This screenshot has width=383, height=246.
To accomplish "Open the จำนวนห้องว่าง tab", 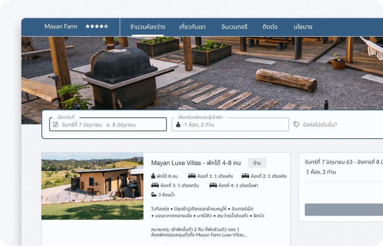I will (147, 26).
